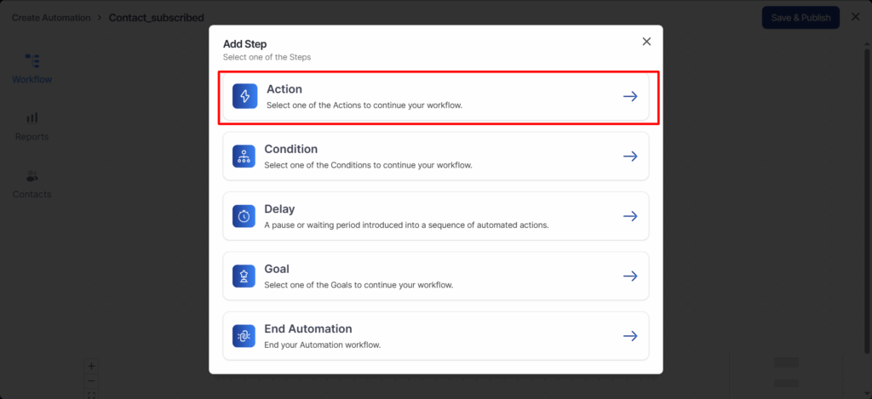Click the End Automation icon

[x=244, y=336]
